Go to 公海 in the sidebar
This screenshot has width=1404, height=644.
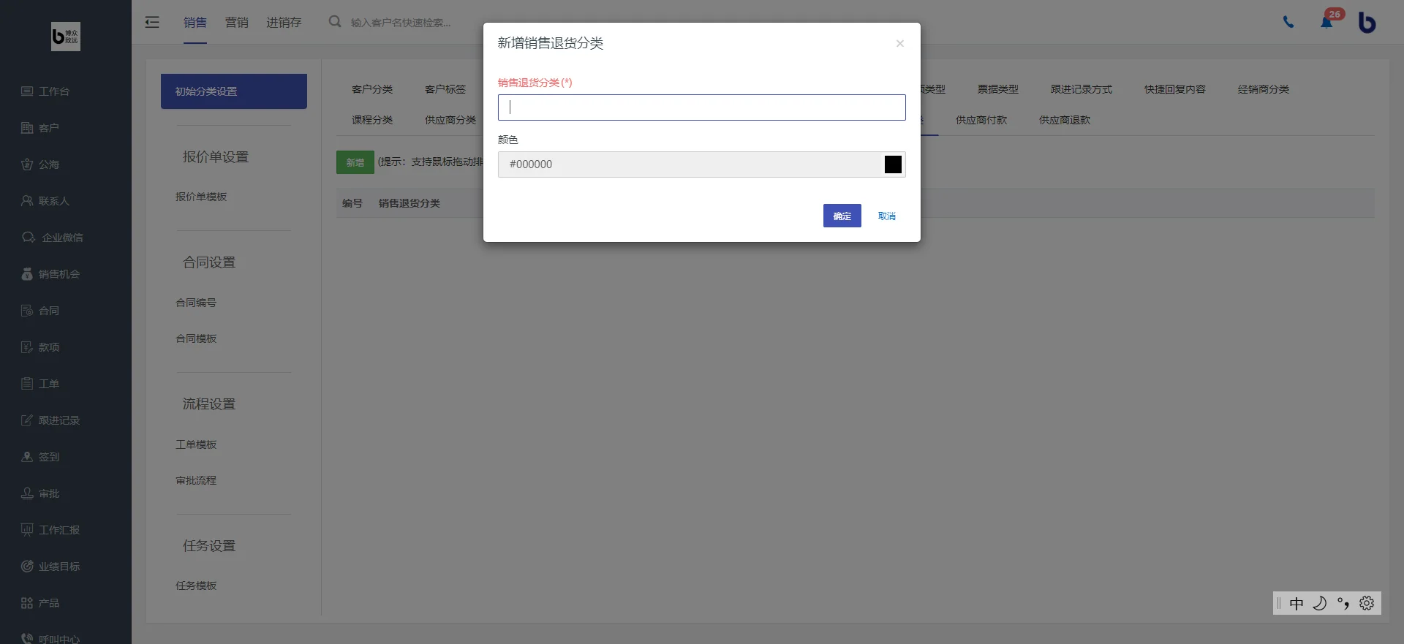click(40, 164)
